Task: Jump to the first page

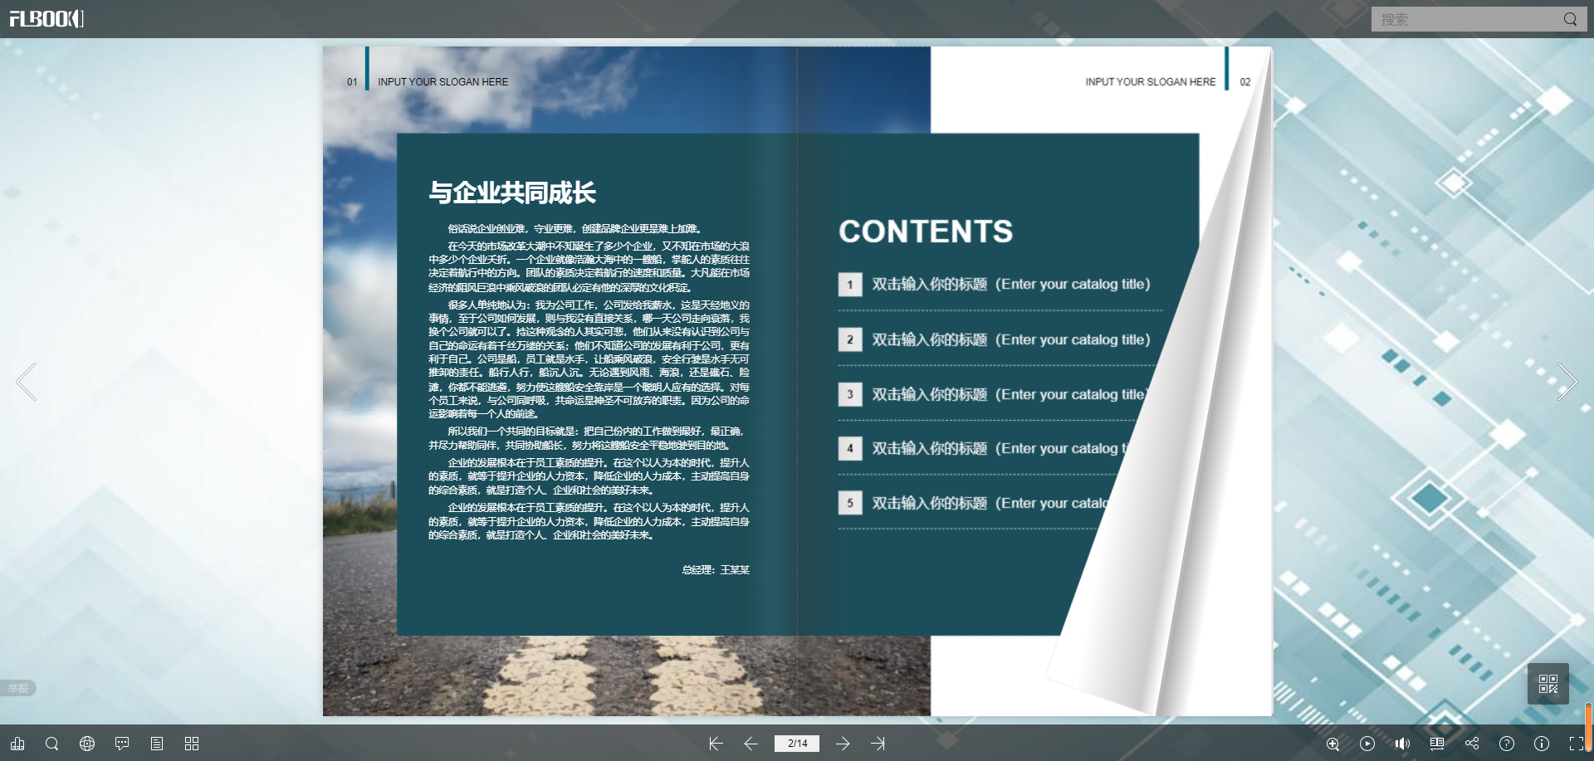Action: (x=716, y=744)
